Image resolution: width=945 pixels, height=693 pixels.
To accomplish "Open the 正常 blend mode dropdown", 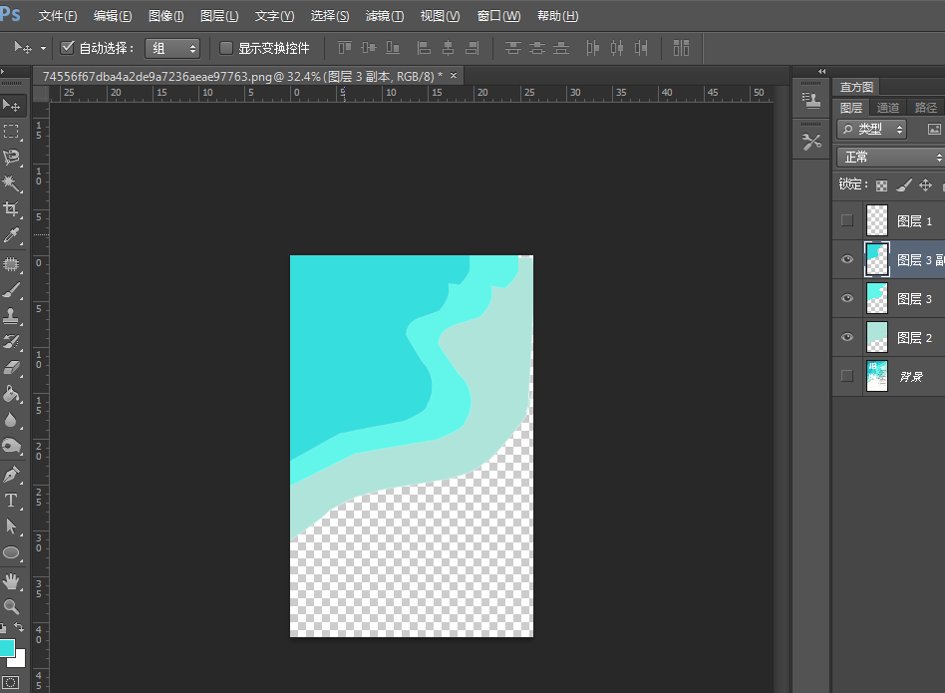I will [890, 158].
